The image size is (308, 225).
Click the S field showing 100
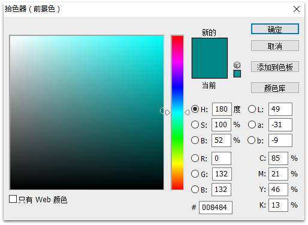(222, 125)
